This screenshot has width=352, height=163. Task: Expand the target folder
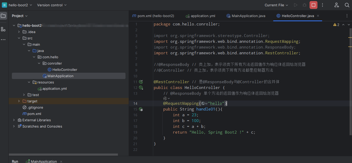click(x=19, y=101)
